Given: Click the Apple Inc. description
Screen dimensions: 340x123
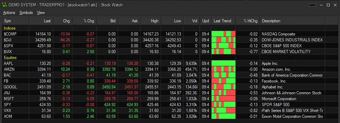Looking at the screenshot, I should coord(270,63).
